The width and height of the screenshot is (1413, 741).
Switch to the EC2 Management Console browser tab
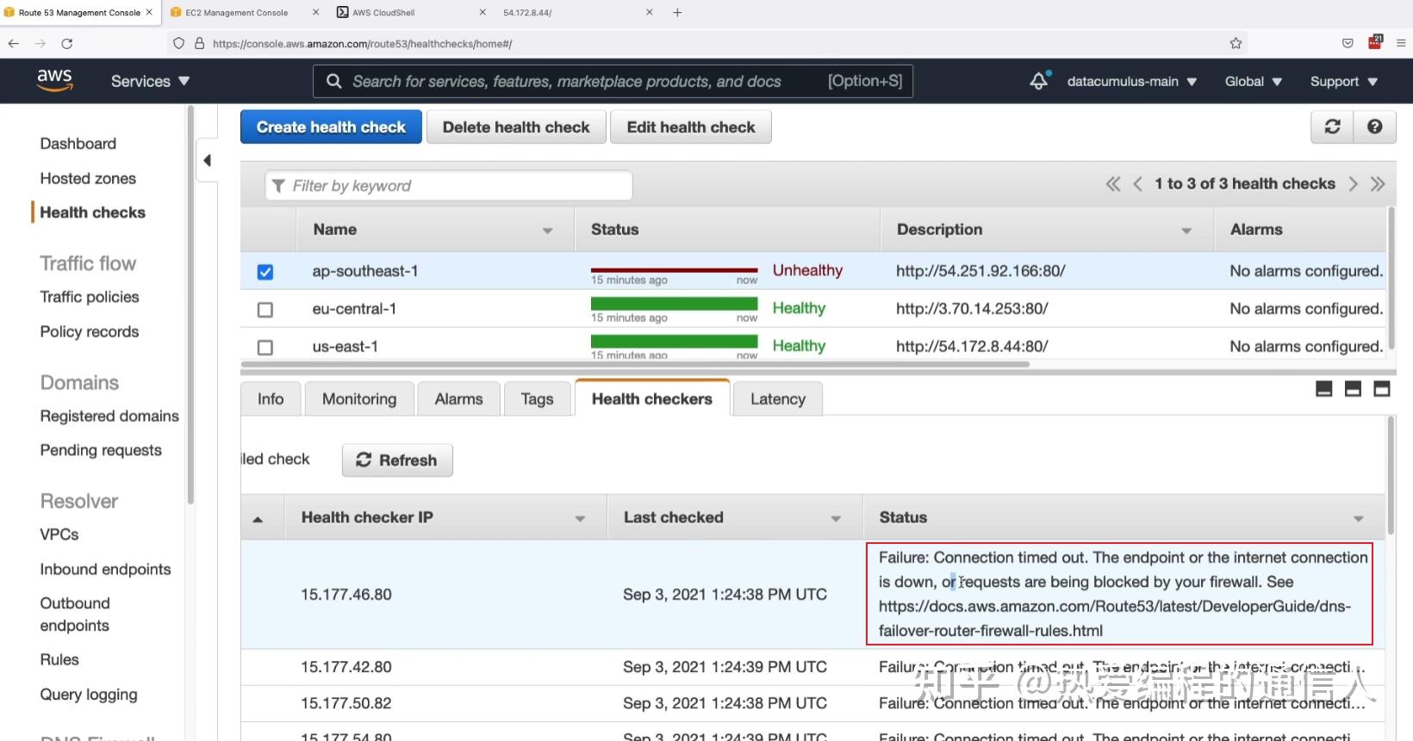[237, 12]
